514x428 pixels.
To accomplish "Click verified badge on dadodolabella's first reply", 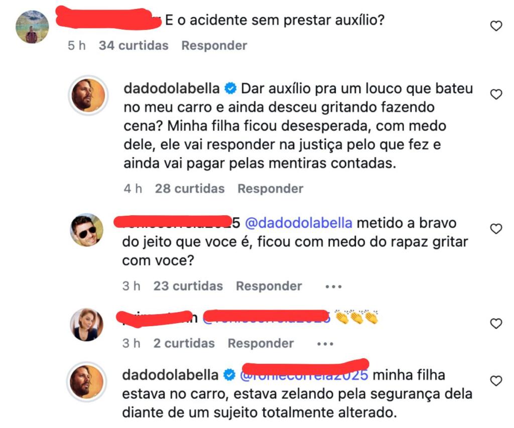I will (230, 88).
